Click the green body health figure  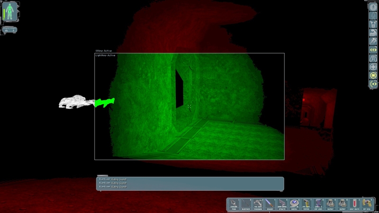(x=10, y=11)
